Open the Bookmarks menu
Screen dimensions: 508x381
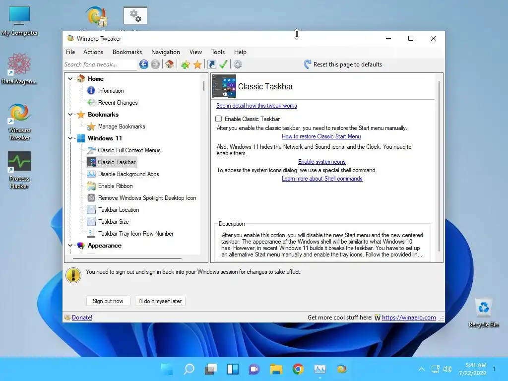tap(127, 52)
